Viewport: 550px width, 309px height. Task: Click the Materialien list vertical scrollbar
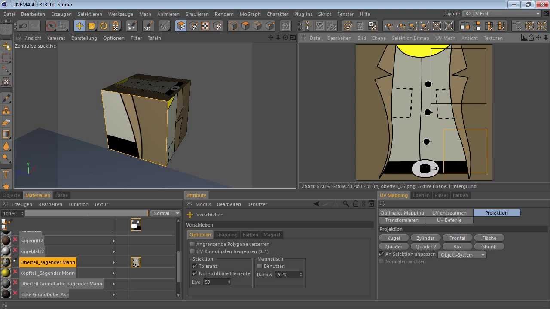click(178, 266)
